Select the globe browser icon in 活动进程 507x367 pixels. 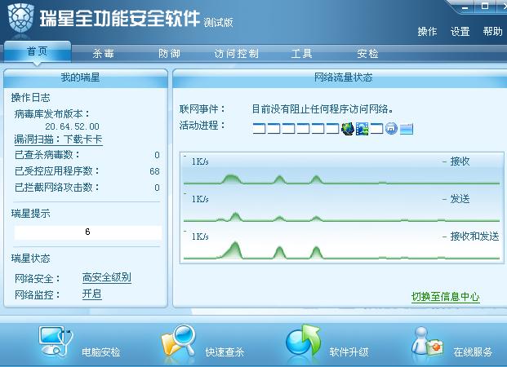pyautogui.click(x=348, y=129)
